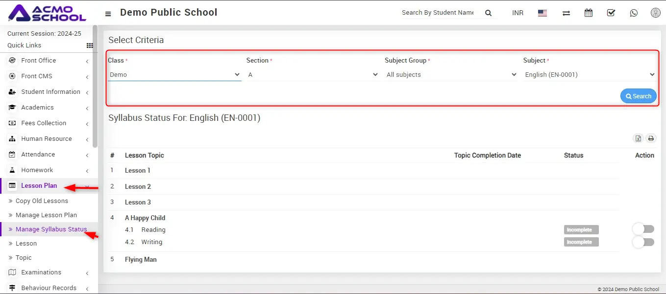Click the student search magnifier icon

click(488, 13)
